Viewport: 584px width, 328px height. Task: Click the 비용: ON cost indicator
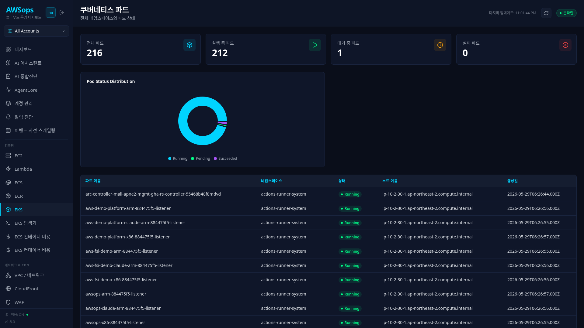(17, 315)
